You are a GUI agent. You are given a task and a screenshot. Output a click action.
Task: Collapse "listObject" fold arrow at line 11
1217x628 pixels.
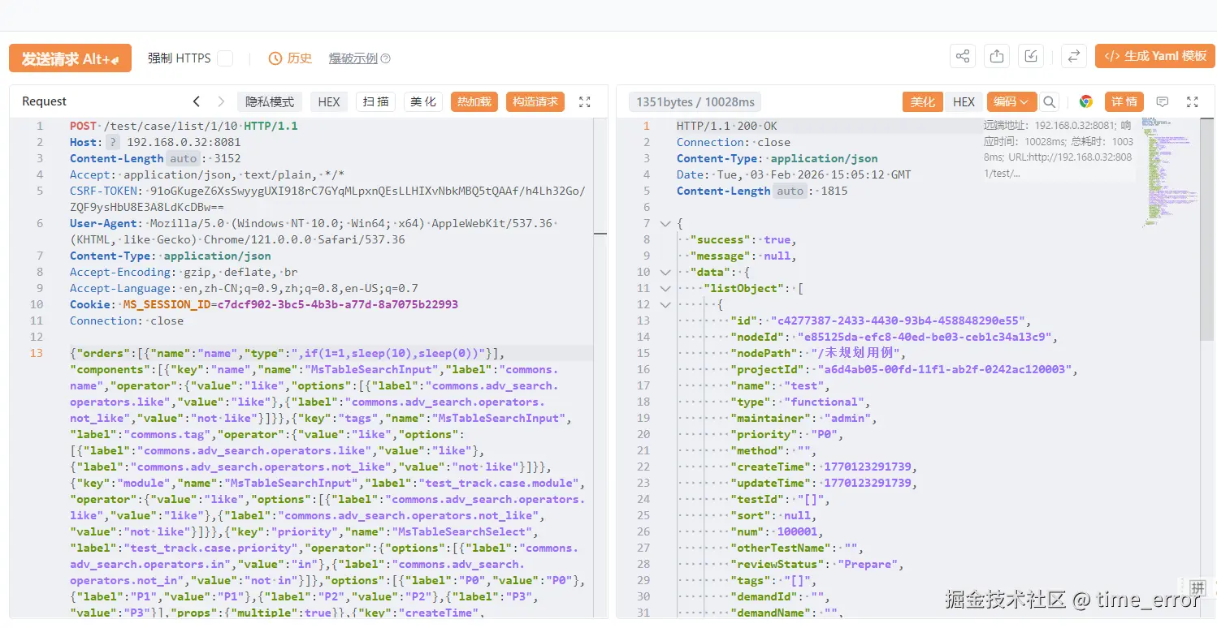pyautogui.click(x=665, y=288)
